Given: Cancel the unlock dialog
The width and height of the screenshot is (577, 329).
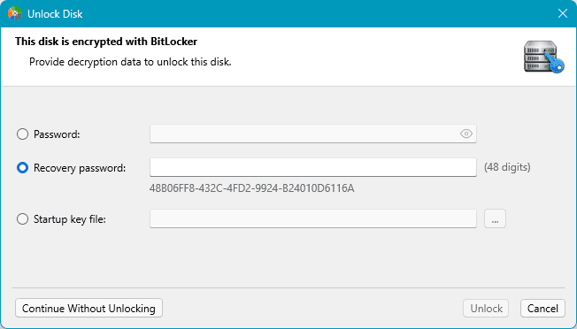Looking at the screenshot, I should 542,308.
